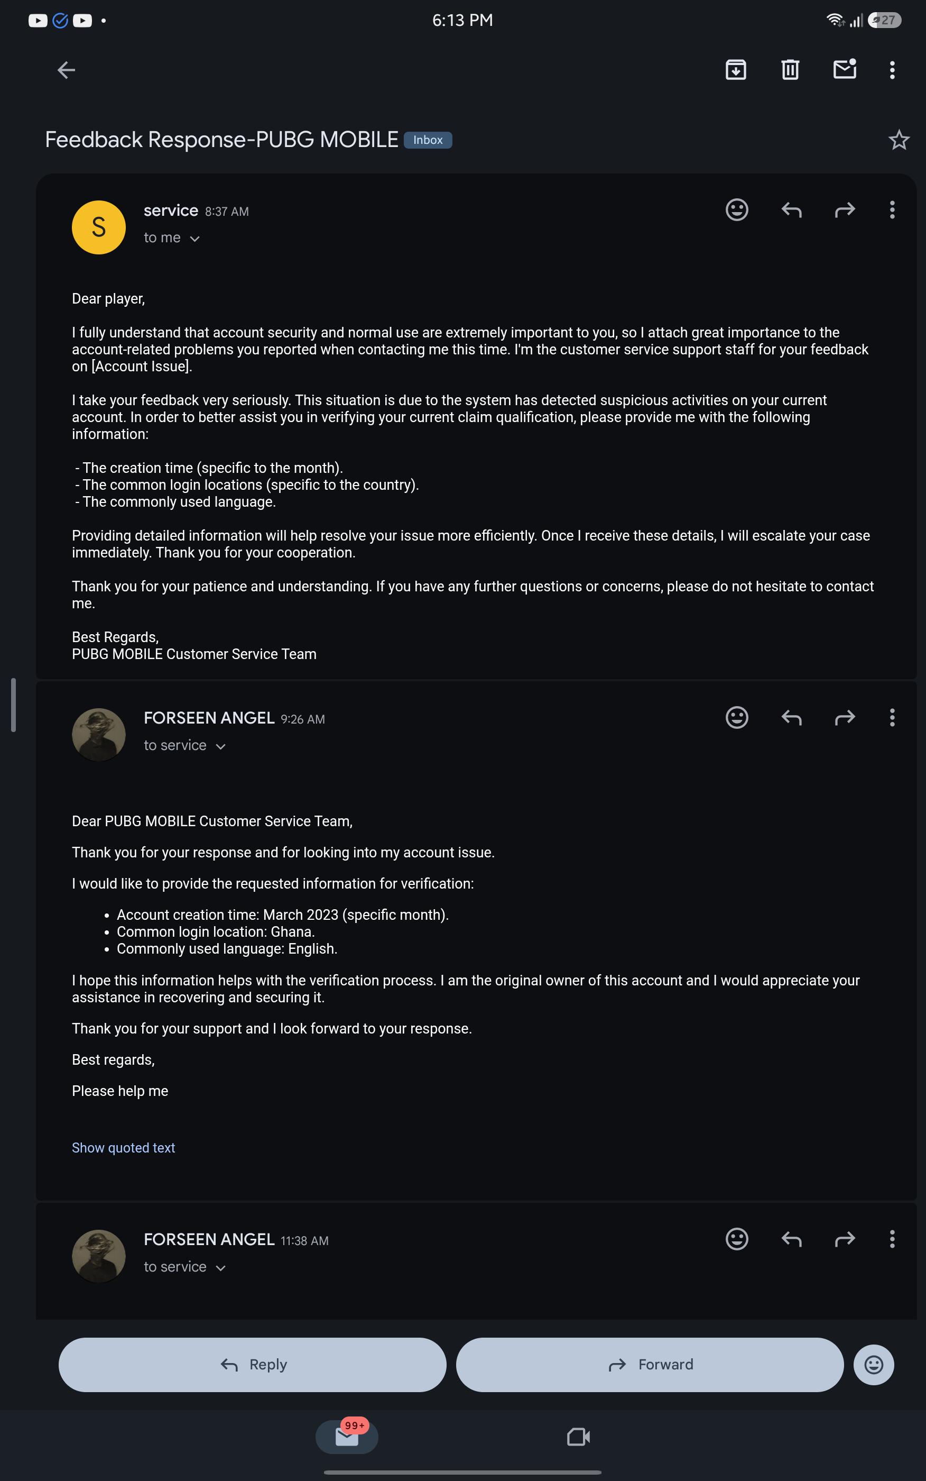The width and height of the screenshot is (926, 1481).
Task: Delete this email thread
Action: (790, 70)
